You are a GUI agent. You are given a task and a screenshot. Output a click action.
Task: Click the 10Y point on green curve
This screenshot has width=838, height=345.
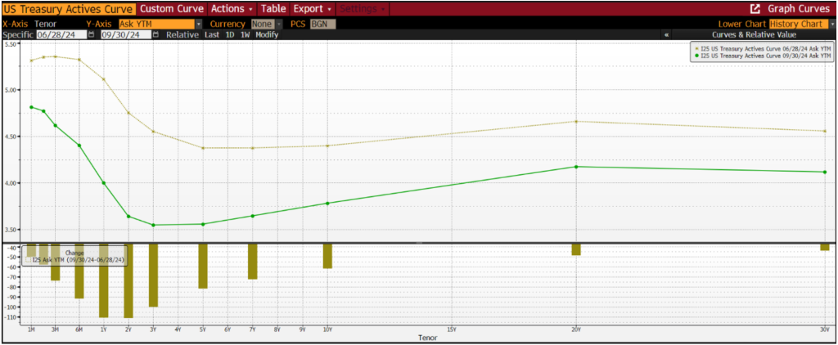point(327,203)
